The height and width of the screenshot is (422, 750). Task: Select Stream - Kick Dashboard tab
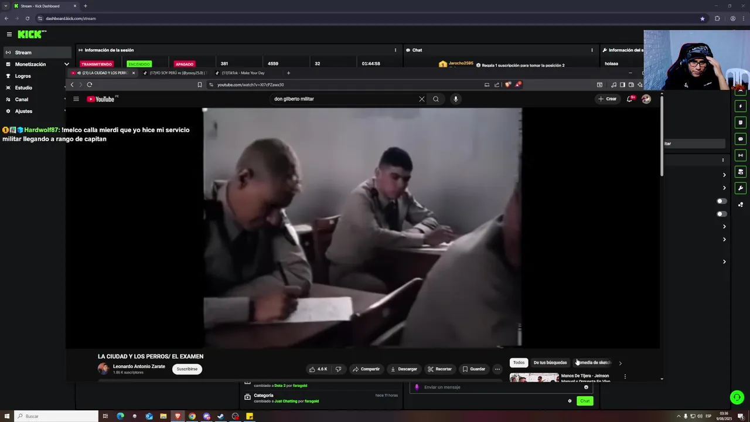[x=44, y=6]
